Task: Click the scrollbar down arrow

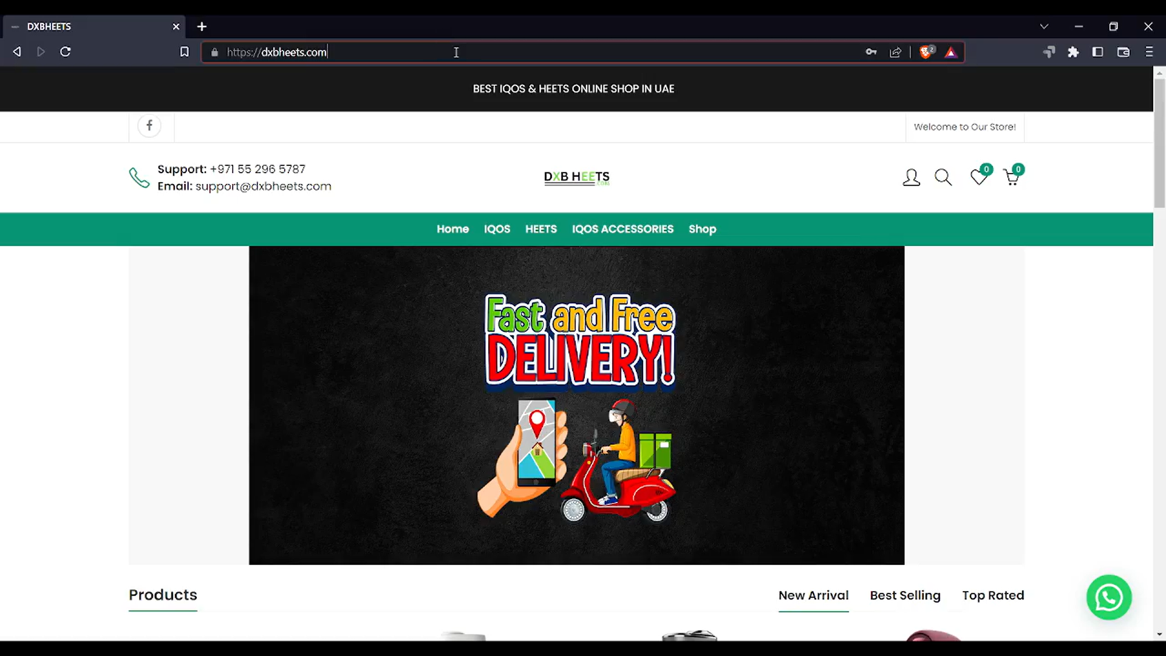Action: tap(1159, 634)
